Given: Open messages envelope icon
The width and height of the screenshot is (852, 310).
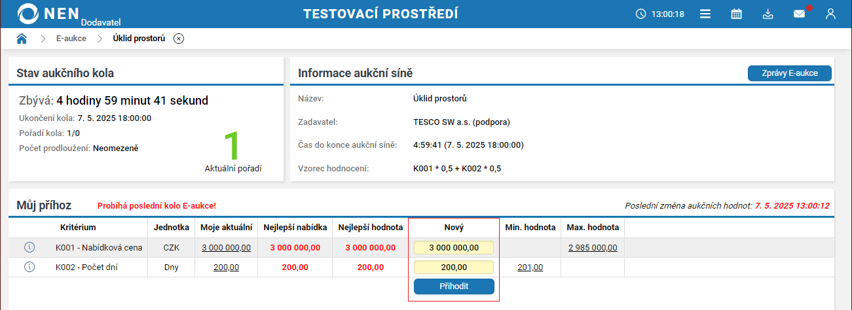Looking at the screenshot, I should click(799, 14).
